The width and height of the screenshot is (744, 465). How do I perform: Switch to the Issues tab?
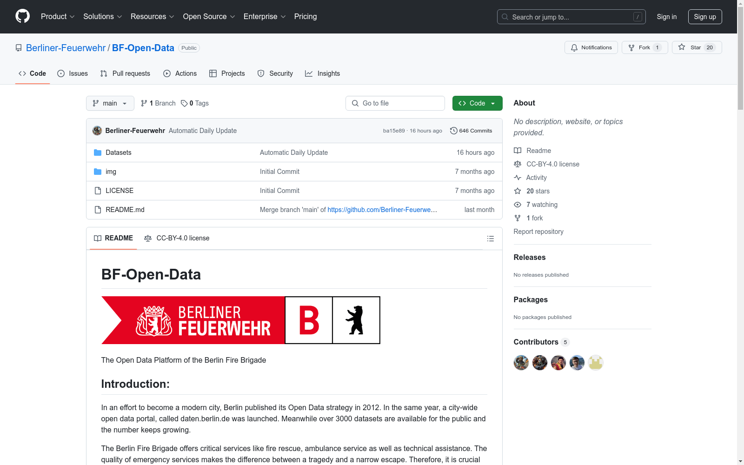pos(73,73)
